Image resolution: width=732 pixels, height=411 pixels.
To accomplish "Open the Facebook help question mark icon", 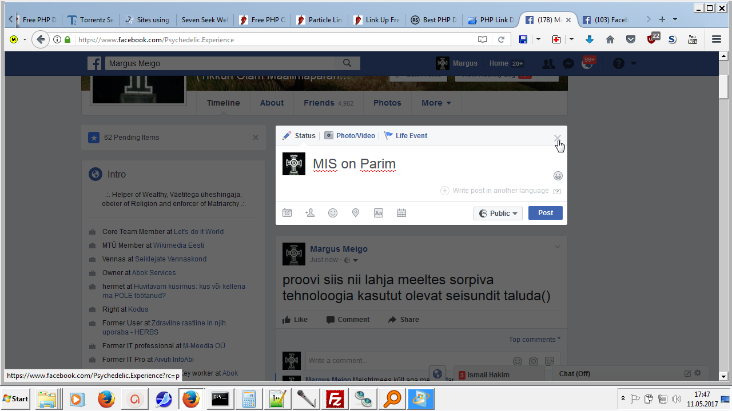I will [x=618, y=64].
